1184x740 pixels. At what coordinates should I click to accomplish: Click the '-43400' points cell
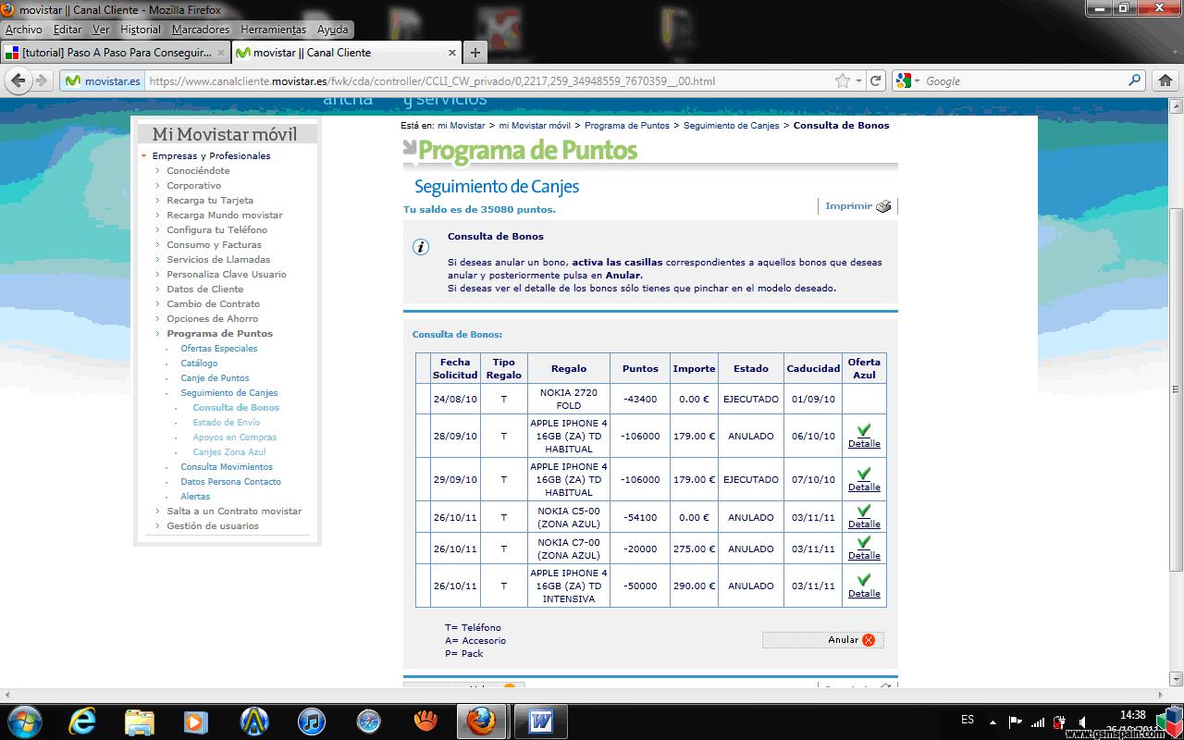point(640,399)
